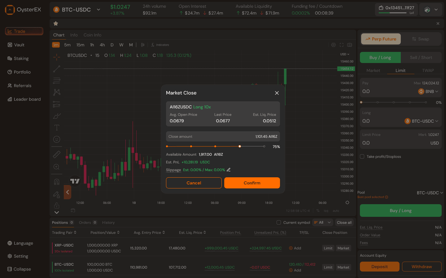Select the ruler measure tool
The image size is (446, 278).
57,154
